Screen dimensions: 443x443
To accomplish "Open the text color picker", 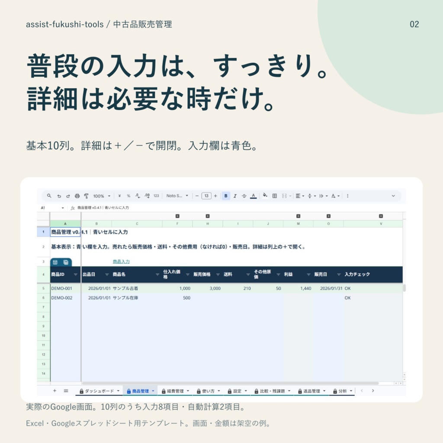I will point(254,196).
